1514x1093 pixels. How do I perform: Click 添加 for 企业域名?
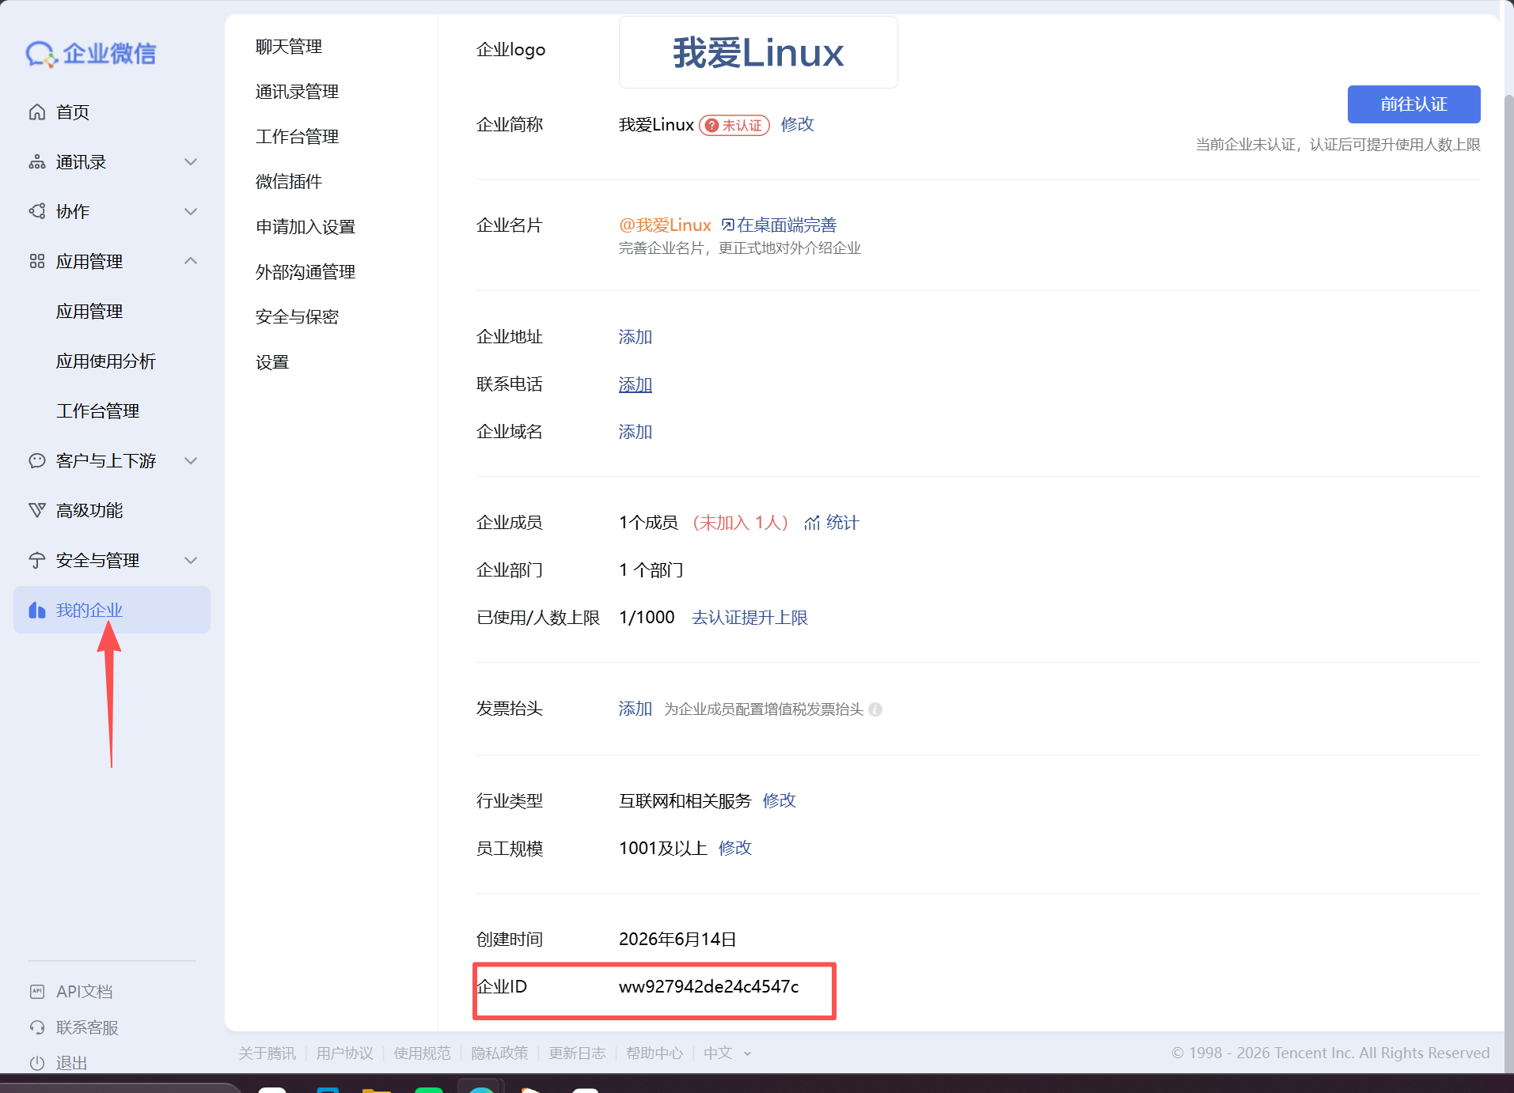pos(636,432)
